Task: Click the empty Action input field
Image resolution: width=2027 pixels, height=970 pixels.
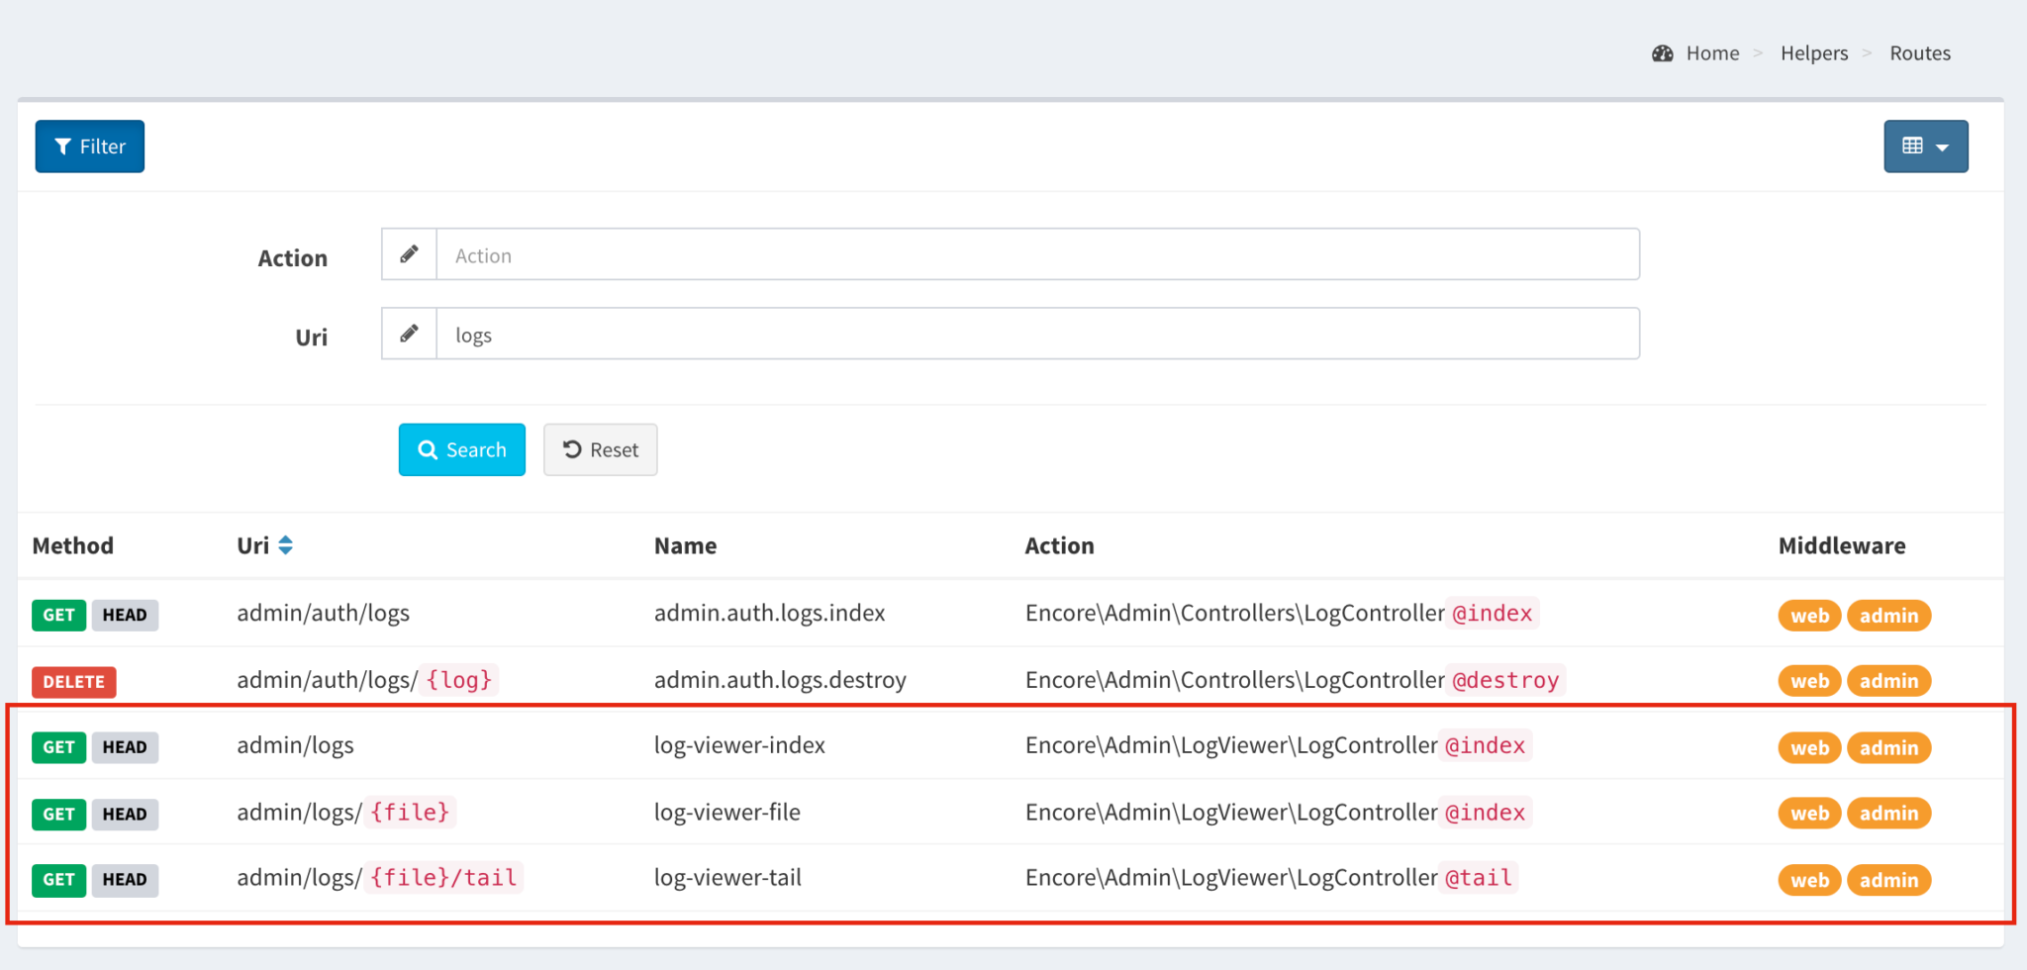Action: click(990, 253)
